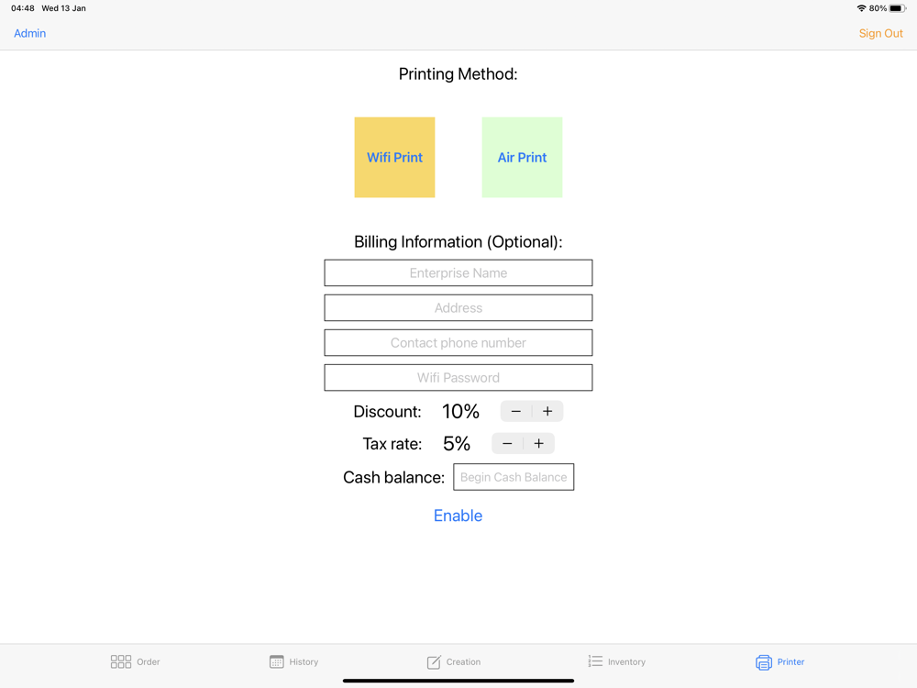Select the 04:48 clock in status bar

point(23,8)
